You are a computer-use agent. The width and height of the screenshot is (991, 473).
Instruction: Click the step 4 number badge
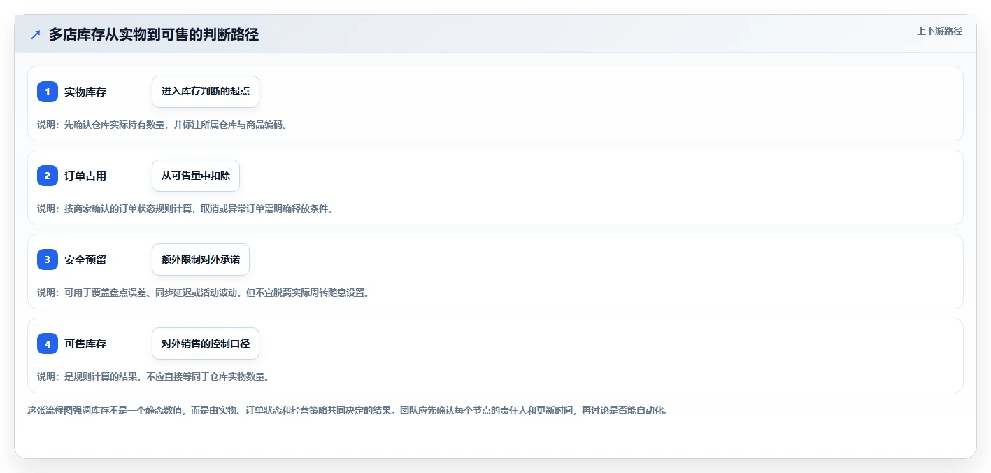tap(48, 344)
